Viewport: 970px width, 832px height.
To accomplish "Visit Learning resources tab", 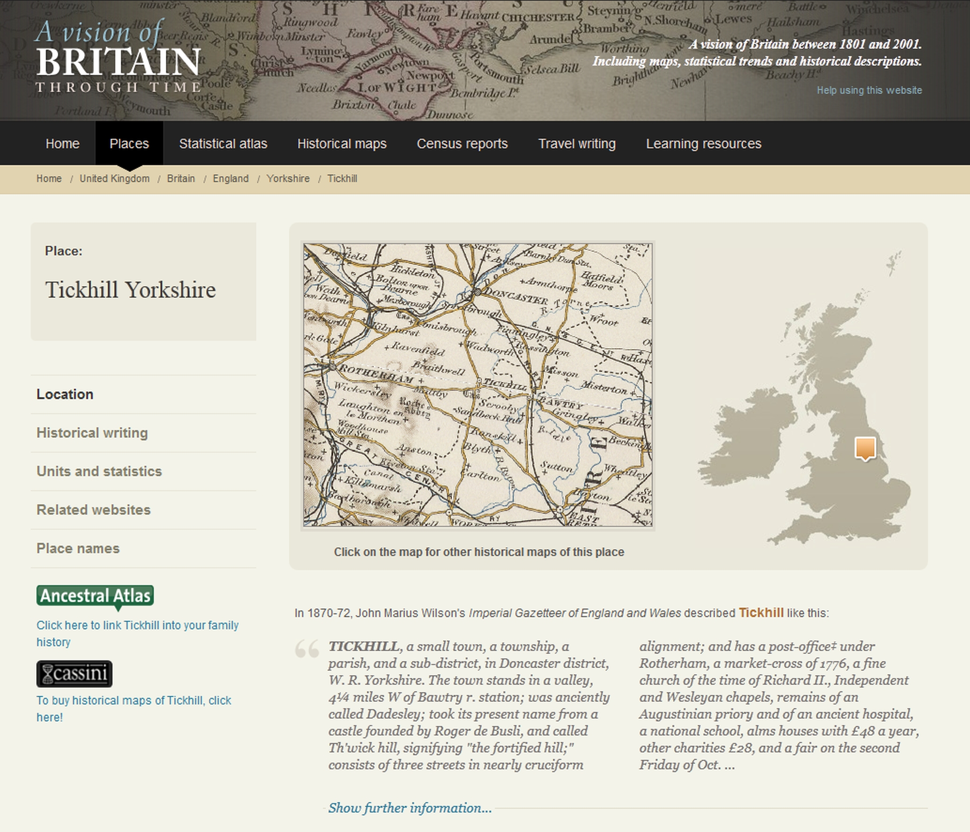I will pos(703,143).
